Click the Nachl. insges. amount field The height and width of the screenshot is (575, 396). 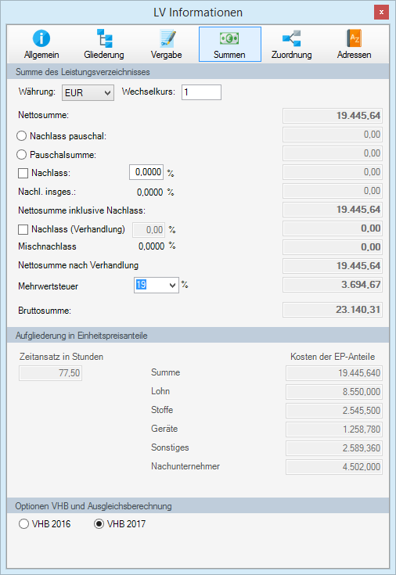pyautogui.click(x=333, y=191)
